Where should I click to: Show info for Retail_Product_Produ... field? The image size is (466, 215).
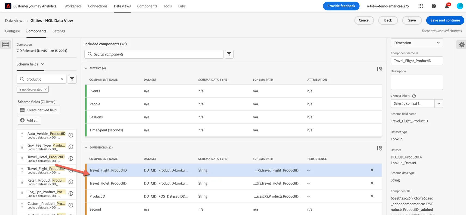point(71,182)
